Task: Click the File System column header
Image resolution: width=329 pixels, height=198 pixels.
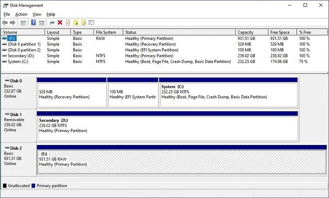Action: tap(106, 32)
